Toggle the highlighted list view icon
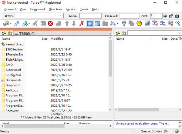This screenshot has width=182, height=134. [90, 23]
